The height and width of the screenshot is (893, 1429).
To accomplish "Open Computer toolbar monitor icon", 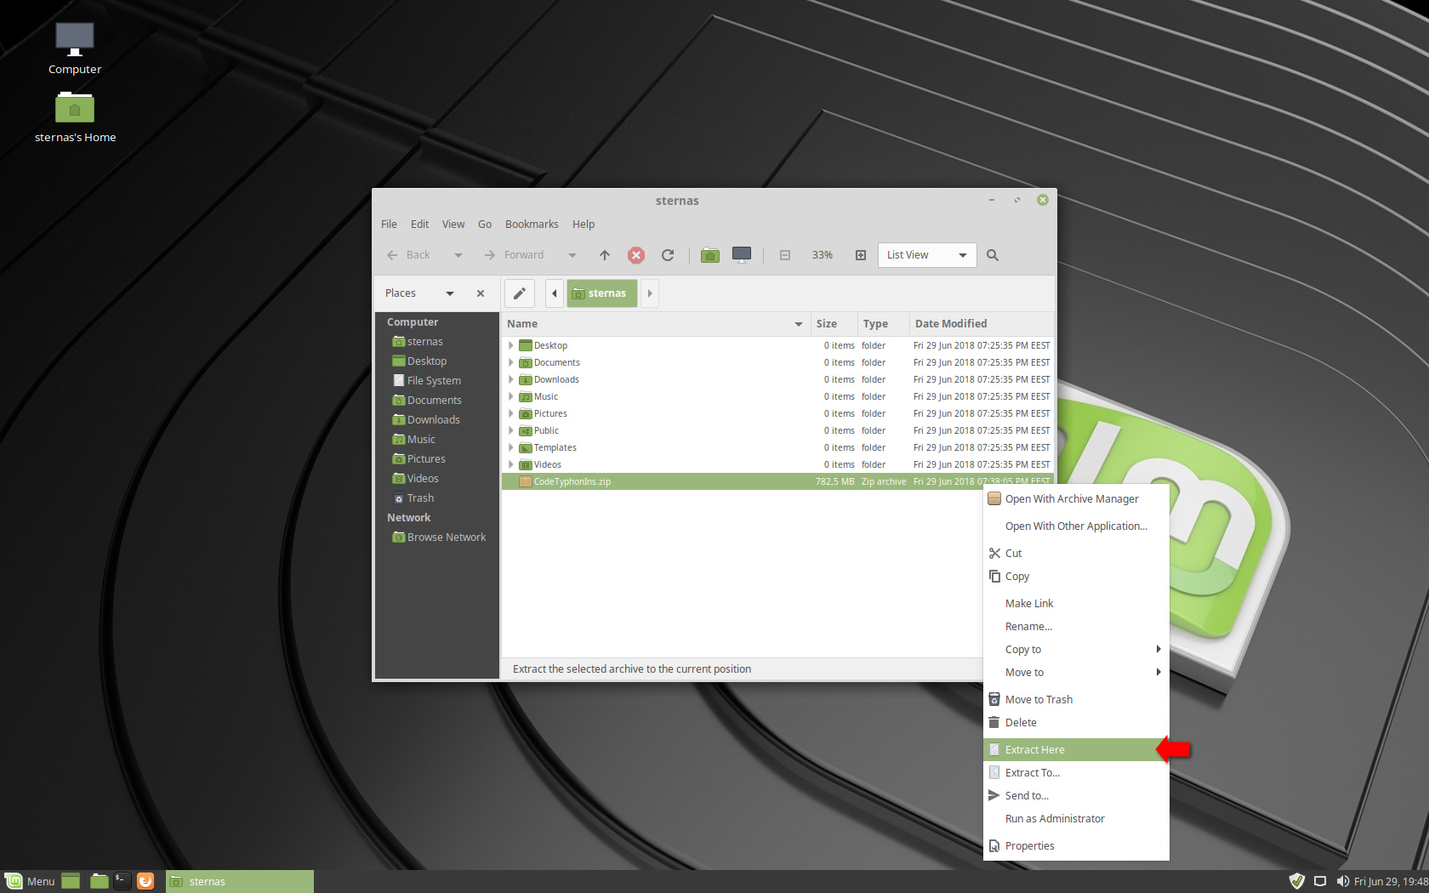I will (x=742, y=255).
